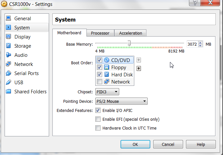
Task: Uncheck Hard Disk in boot order
Action: point(100,74)
